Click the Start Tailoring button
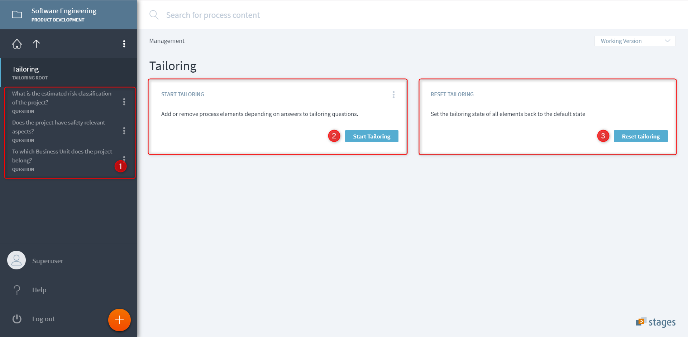Image resolution: width=688 pixels, height=337 pixels. tap(372, 136)
